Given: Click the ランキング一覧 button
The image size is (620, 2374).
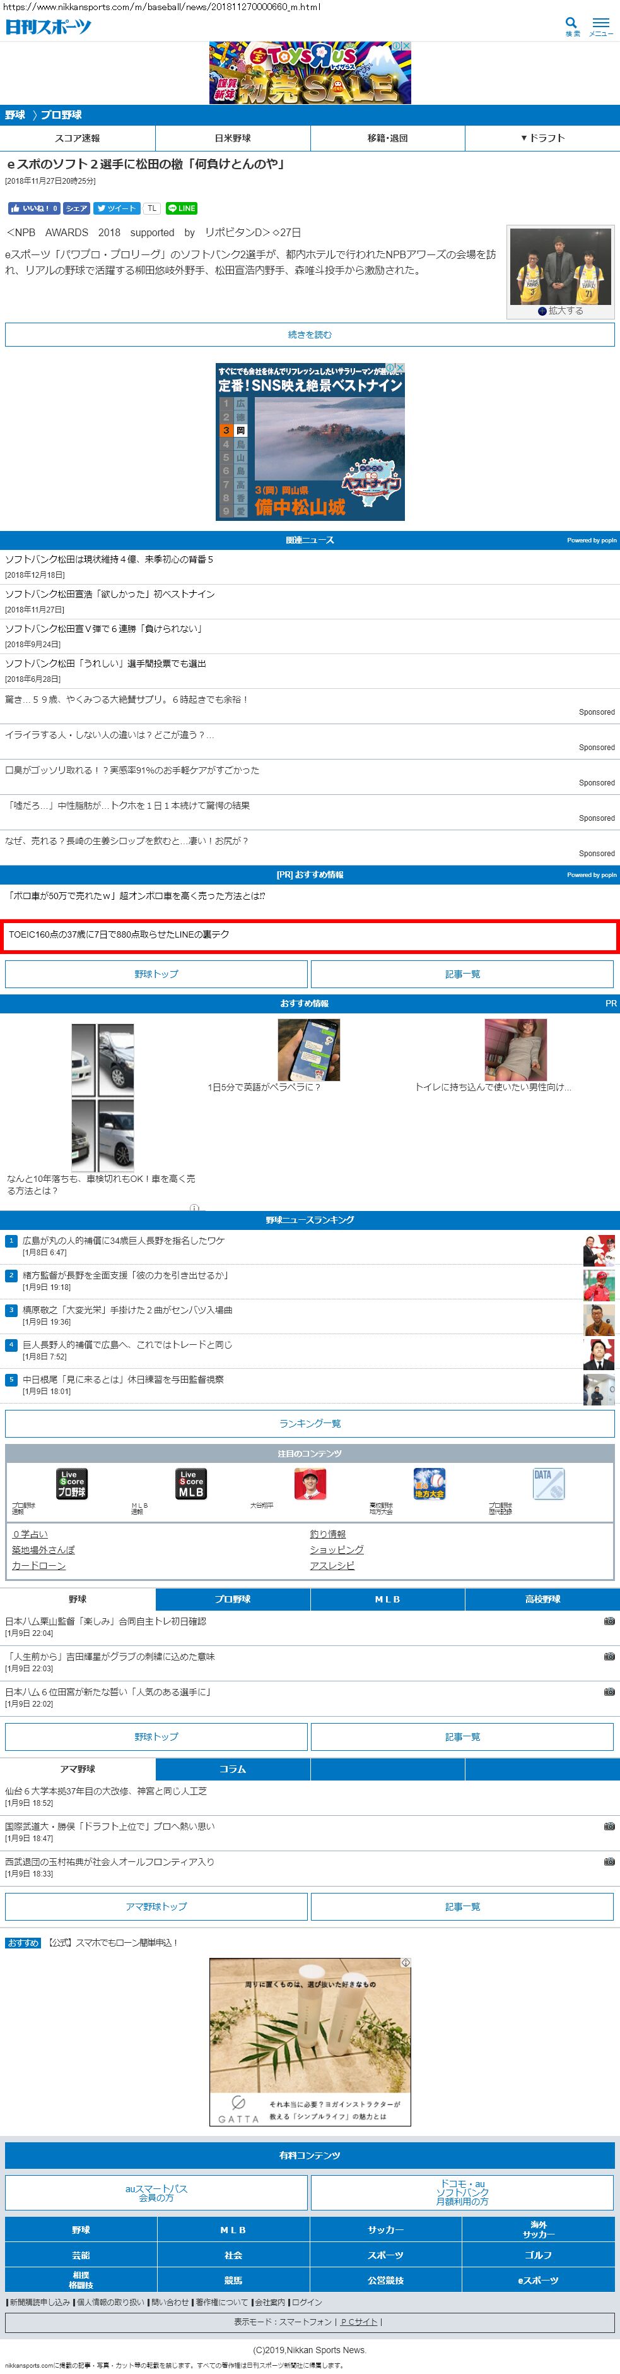Looking at the screenshot, I should coord(310,1423).
